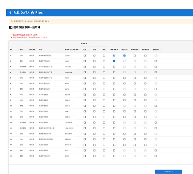The width and height of the screenshot is (193, 174).
Task: Click the cloud icon before Plus in header
Action: (x=32, y=13)
